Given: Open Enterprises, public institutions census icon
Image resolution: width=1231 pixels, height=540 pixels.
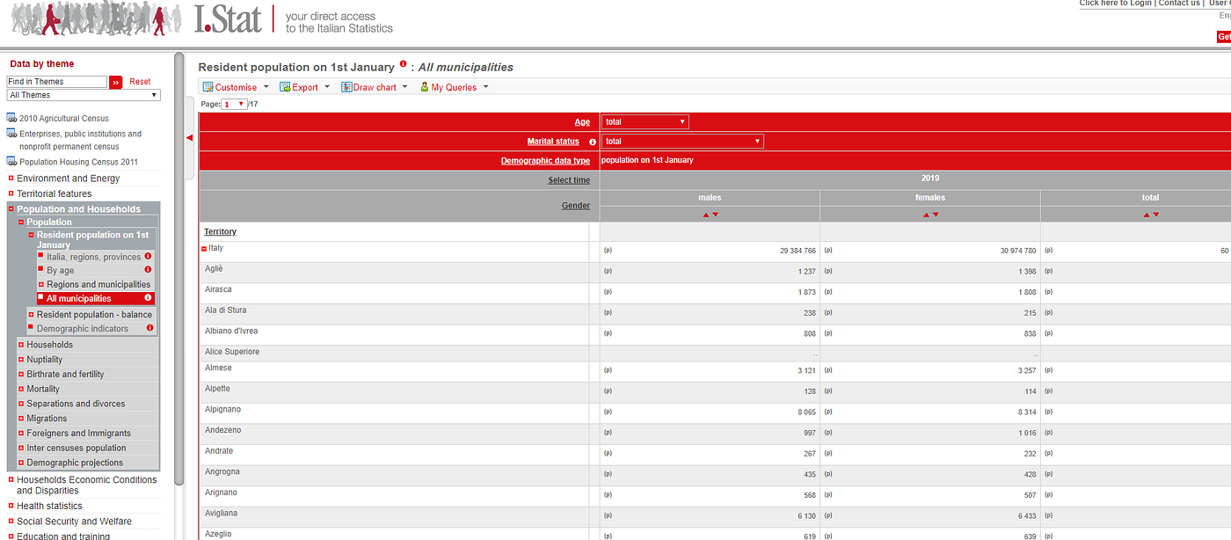Looking at the screenshot, I should click(11, 134).
